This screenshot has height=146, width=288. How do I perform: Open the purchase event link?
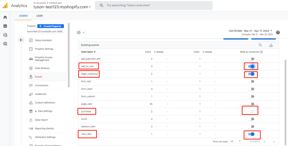click(86, 111)
